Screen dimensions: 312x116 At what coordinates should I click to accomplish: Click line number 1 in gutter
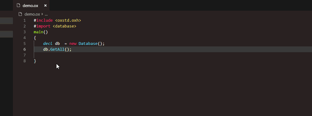coord(25,20)
